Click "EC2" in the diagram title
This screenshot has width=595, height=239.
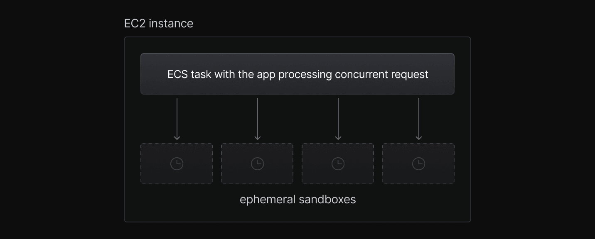point(135,24)
